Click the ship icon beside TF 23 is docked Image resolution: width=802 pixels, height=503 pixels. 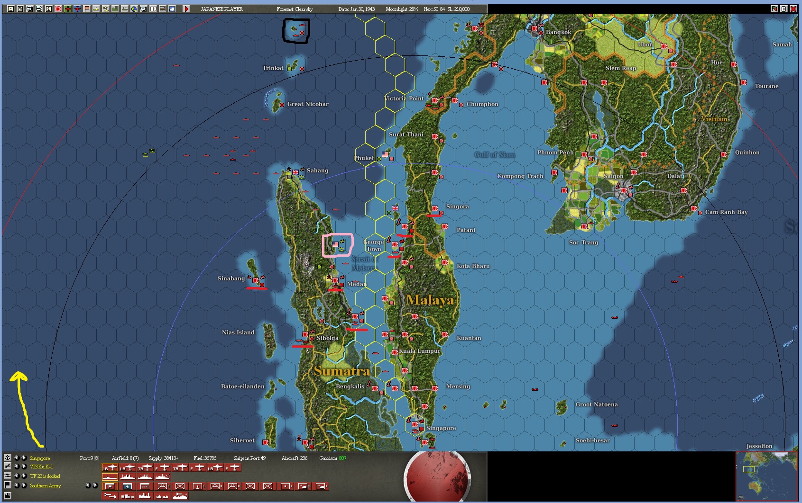click(7, 476)
